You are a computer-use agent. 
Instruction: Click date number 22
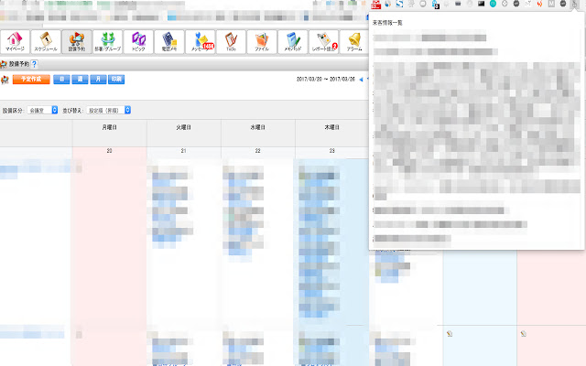click(x=257, y=151)
